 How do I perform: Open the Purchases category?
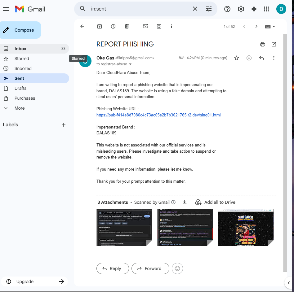pos(34,98)
